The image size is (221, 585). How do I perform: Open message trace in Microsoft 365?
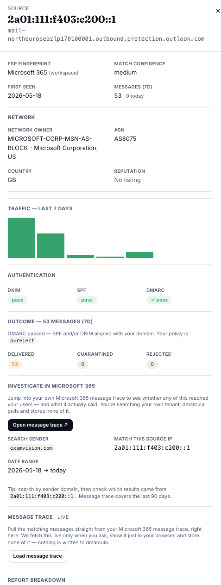pos(40,425)
